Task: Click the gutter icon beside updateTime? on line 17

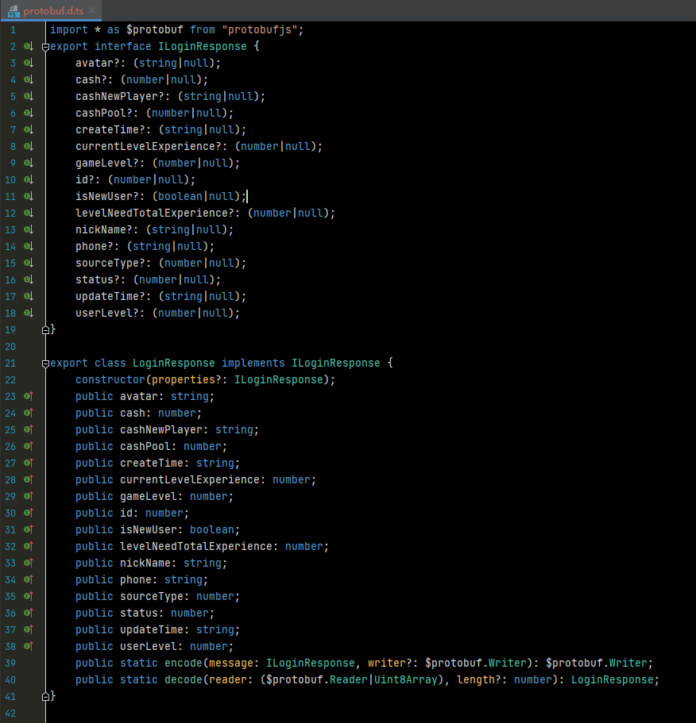Action: pos(28,296)
